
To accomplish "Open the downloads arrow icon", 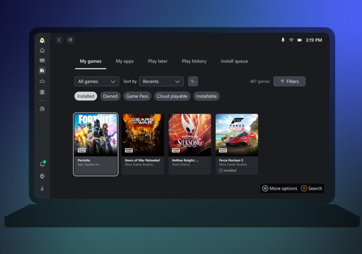I will pos(42,188).
